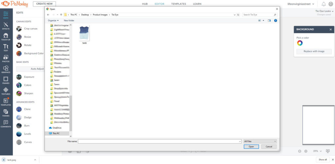Open the Graphics panel
Image resolution: width=335 pixels, height=164 pixels.
coord(6,69)
